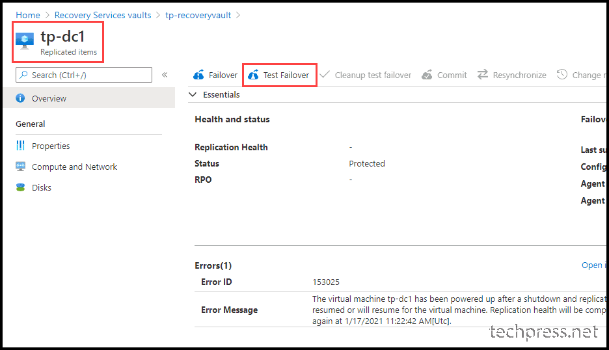This screenshot has width=609, height=350.
Task: Click the error message text
Action: pyautogui.click(x=459, y=310)
